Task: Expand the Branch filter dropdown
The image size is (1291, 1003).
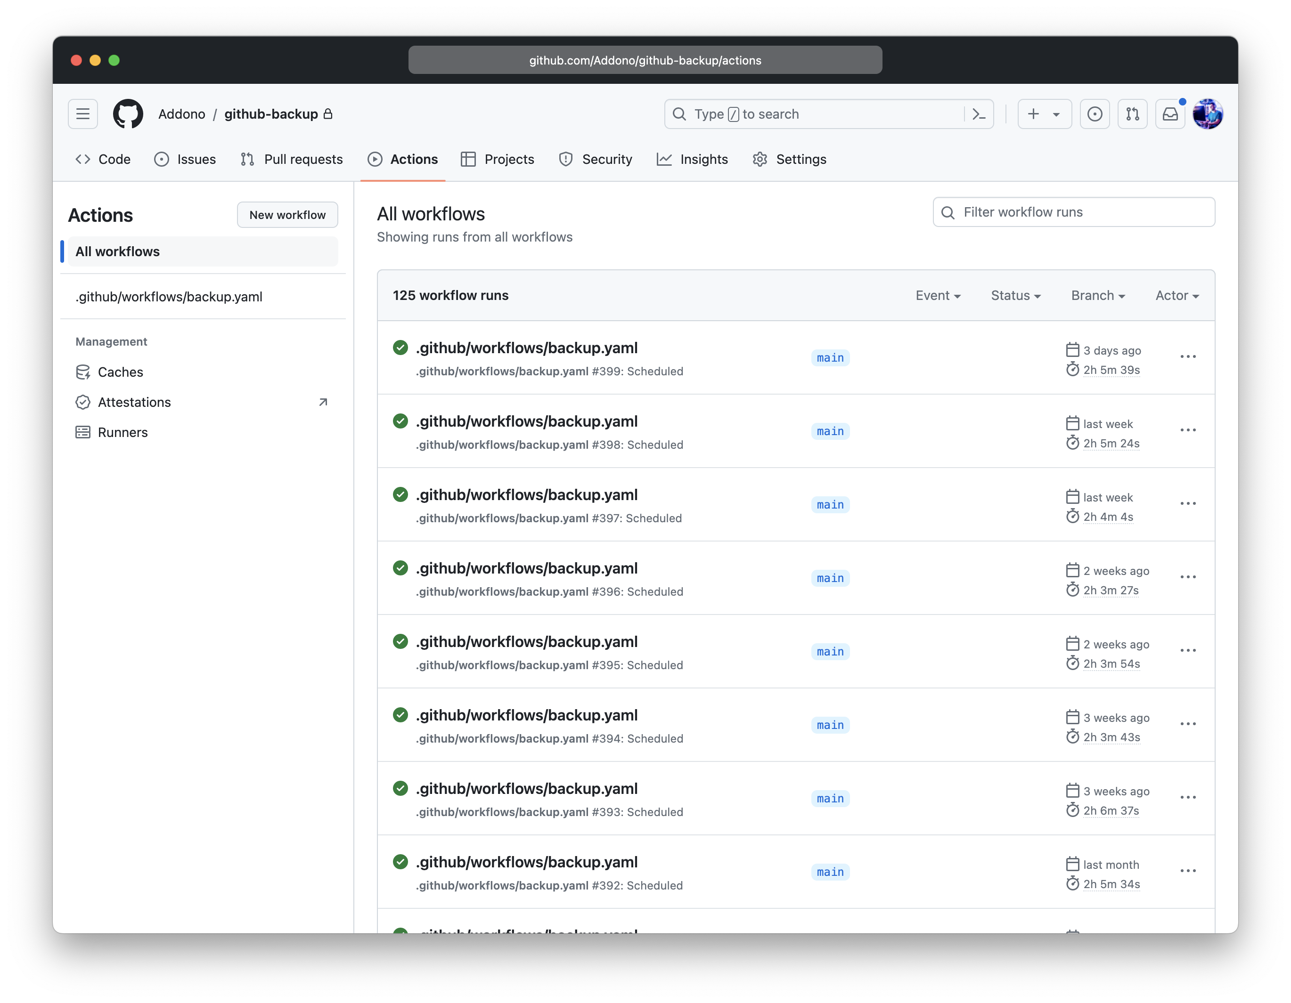Action: click(x=1097, y=295)
